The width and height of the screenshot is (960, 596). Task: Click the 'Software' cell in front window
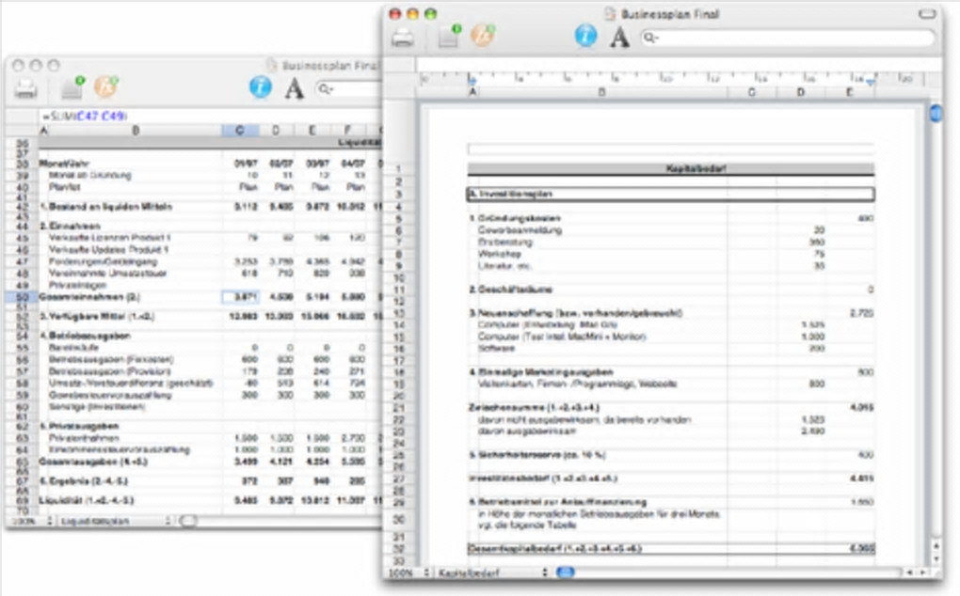[x=496, y=348]
